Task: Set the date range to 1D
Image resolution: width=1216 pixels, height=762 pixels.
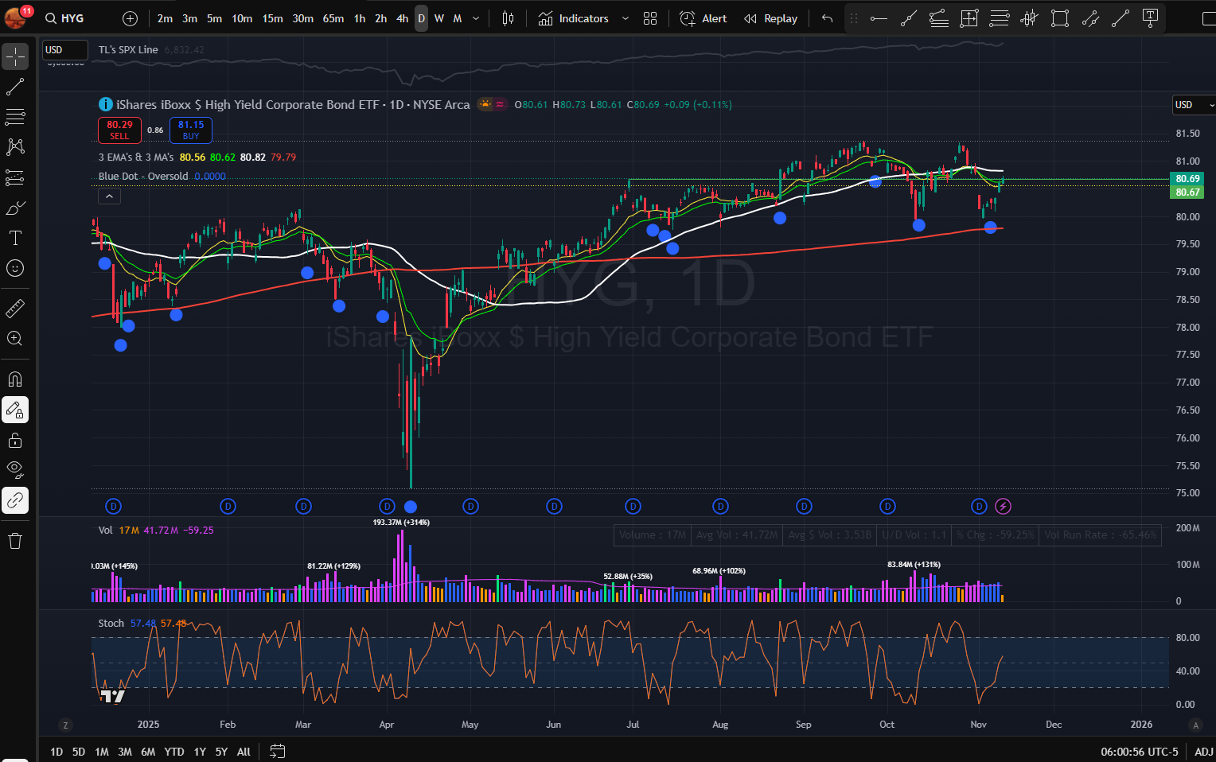Action: (57, 751)
